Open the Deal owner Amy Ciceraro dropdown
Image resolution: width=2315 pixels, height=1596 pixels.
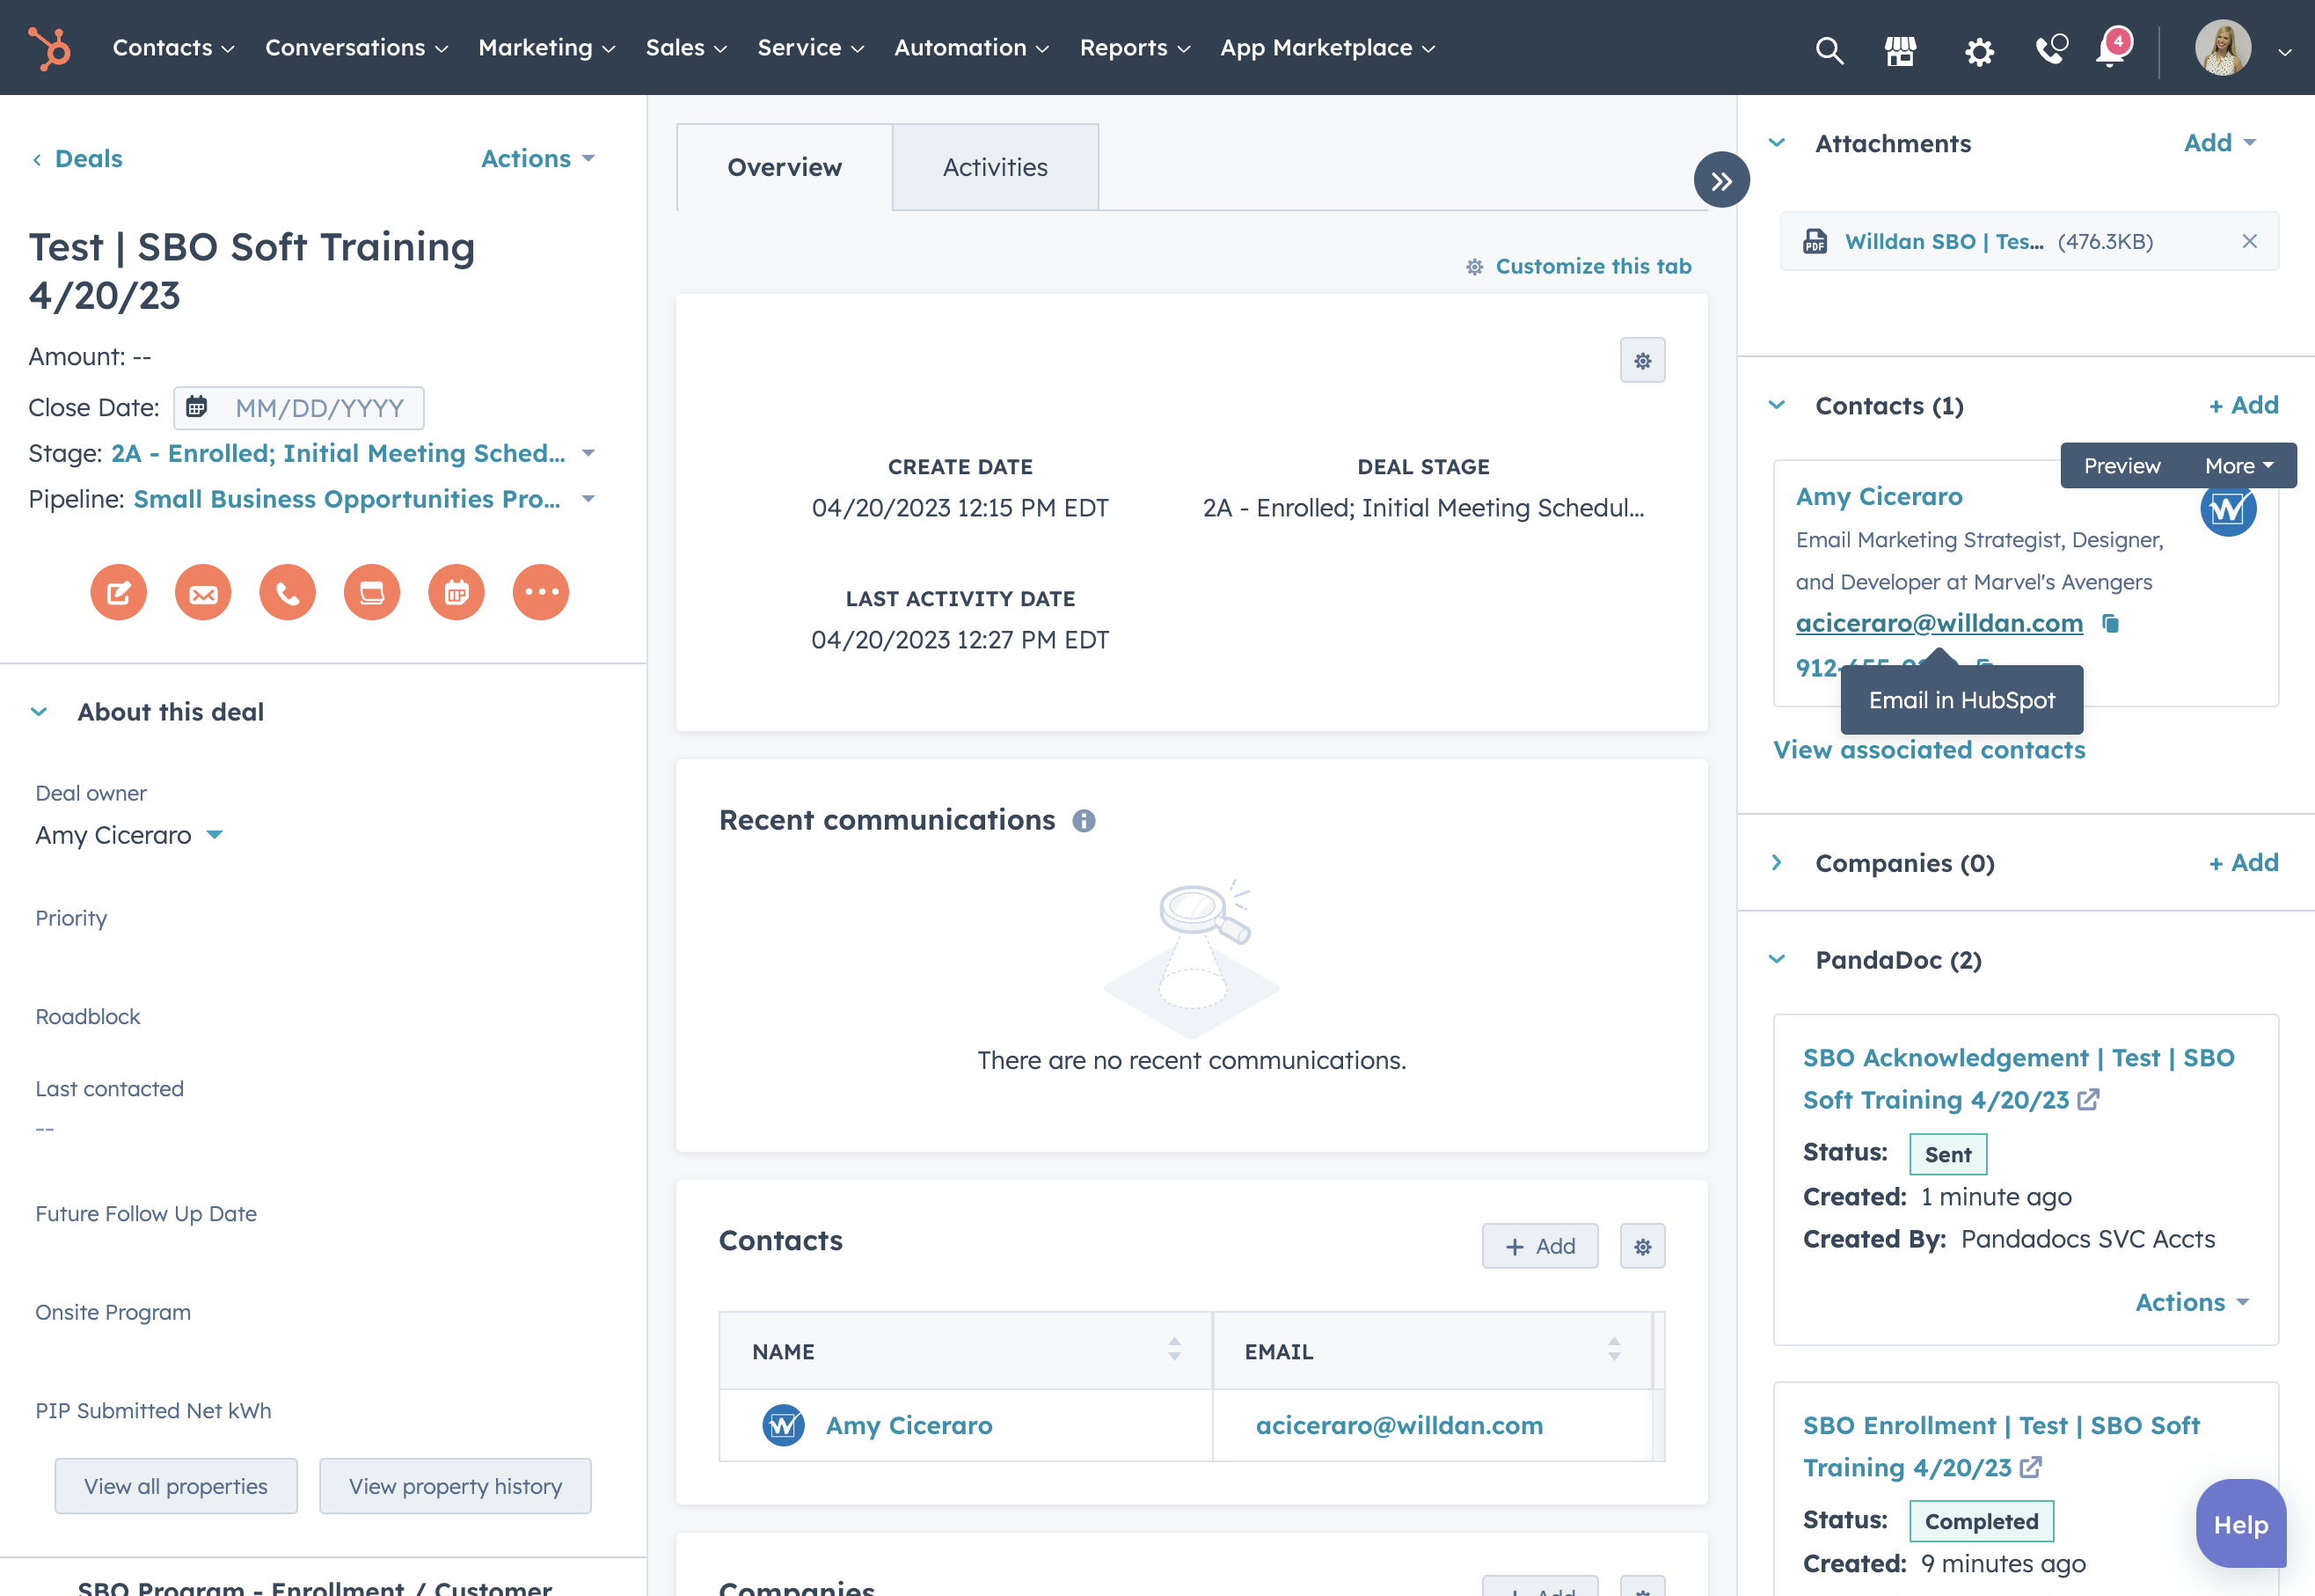[129, 835]
